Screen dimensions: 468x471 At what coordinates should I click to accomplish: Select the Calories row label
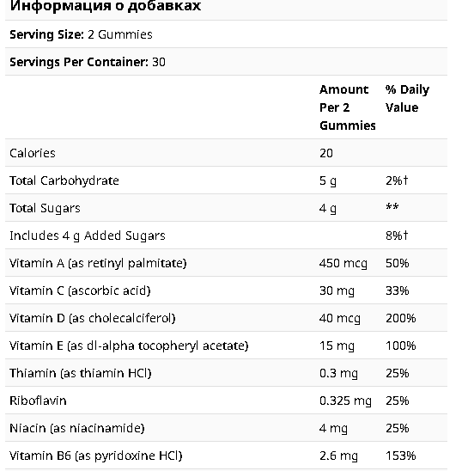click(33, 153)
